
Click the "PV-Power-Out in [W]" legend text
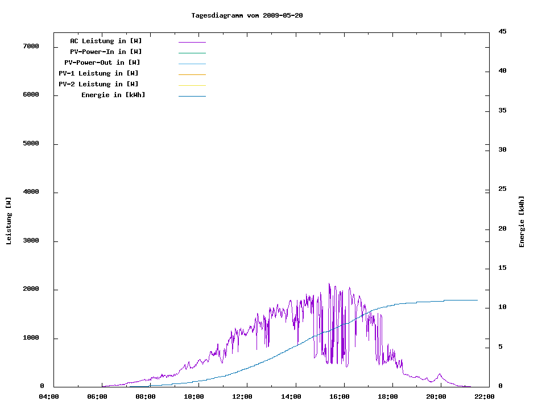coord(102,62)
